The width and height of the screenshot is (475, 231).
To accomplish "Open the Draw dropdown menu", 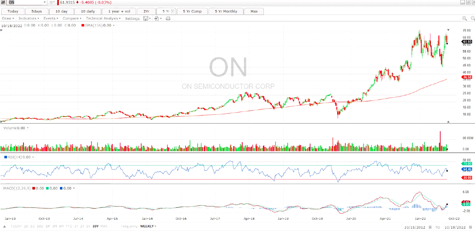I will pos(8,19).
